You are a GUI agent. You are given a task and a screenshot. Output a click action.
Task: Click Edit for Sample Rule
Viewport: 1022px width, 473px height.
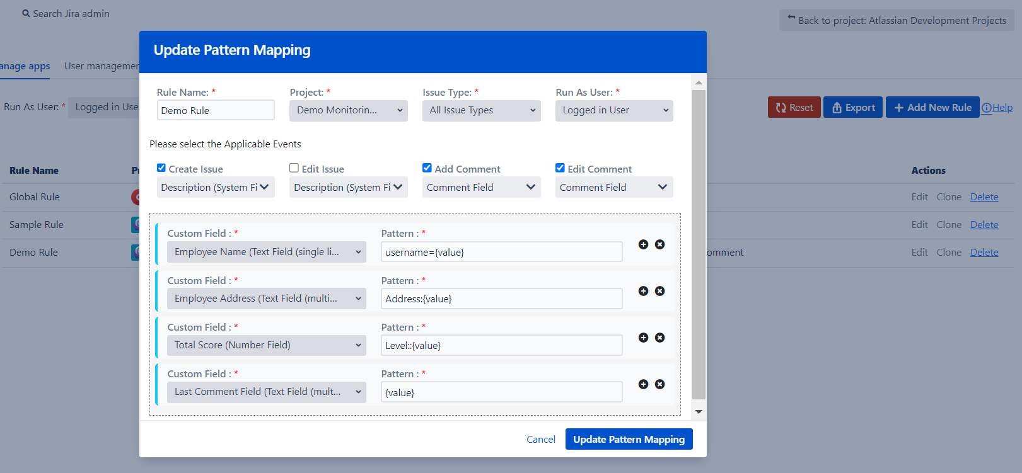pyautogui.click(x=919, y=225)
